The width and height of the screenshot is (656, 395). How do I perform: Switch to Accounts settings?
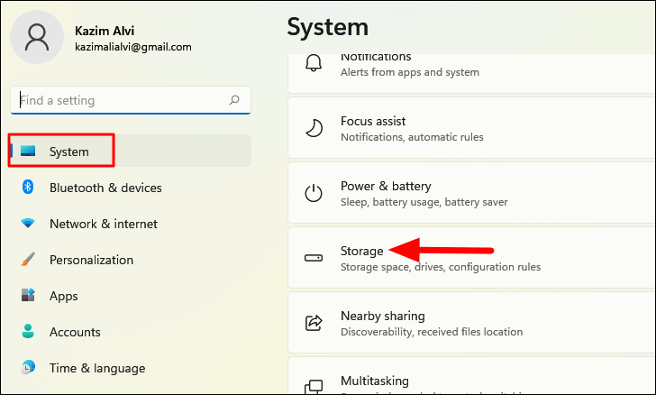pos(130,332)
